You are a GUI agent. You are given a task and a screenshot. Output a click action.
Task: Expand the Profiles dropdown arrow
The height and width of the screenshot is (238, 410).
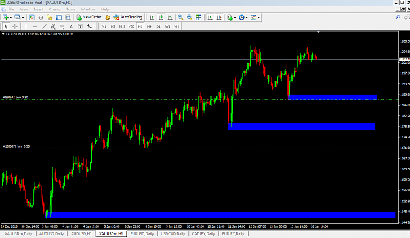click(23, 18)
